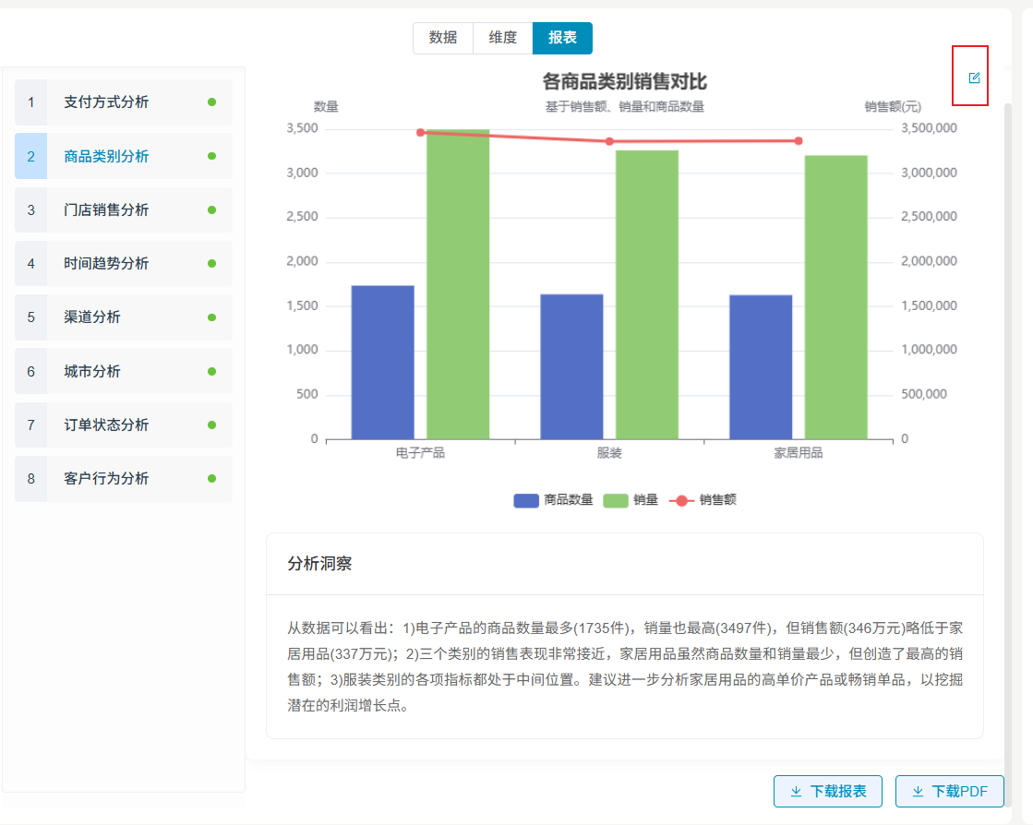Click the 下载报表 button
Image resolution: width=1033 pixels, height=825 pixels.
pos(827,791)
